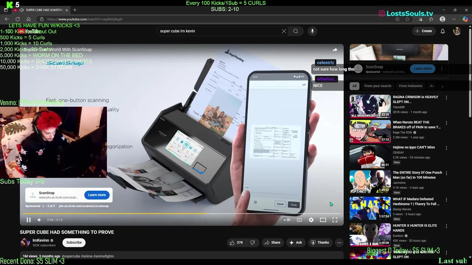The width and height of the screenshot is (472, 265).
Task: Open the Hajime no Ippo CAN'T Miss video
Action: (414, 147)
